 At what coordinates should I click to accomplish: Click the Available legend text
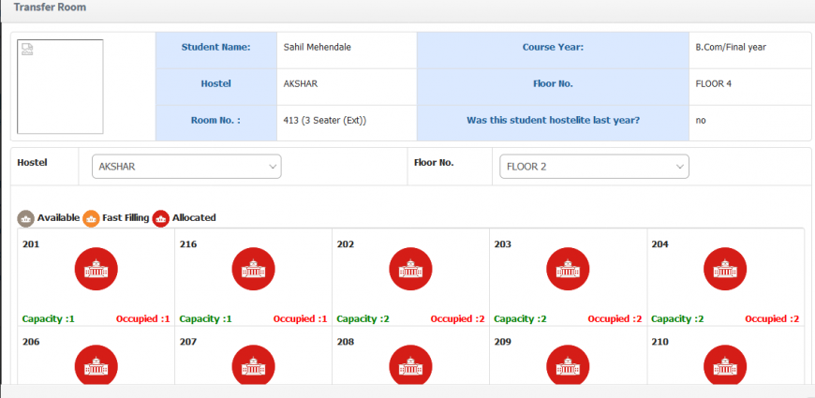pos(58,217)
